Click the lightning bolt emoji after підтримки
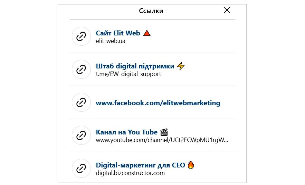 click(181, 66)
